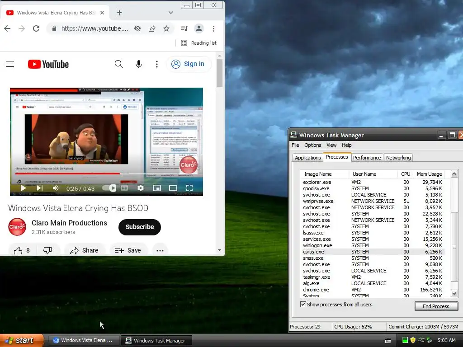Viewport: 463px width, 347px height.
Task: Open YouTube hamburger guide menu
Action: [x=10, y=64]
